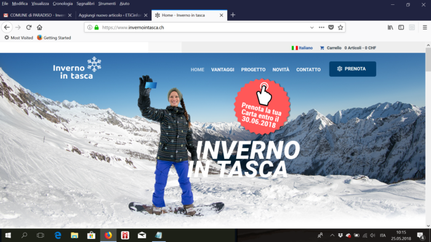The height and width of the screenshot is (242, 431).
Task: Click the PRENOTA button
Action: [x=353, y=69]
